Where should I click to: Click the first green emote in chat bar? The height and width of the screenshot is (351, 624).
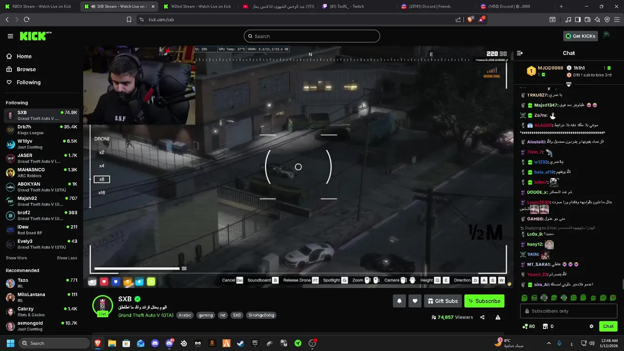coord(525,298)
